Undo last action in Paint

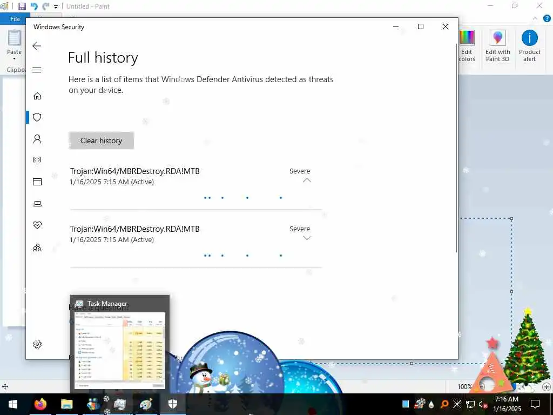(34, 6)
